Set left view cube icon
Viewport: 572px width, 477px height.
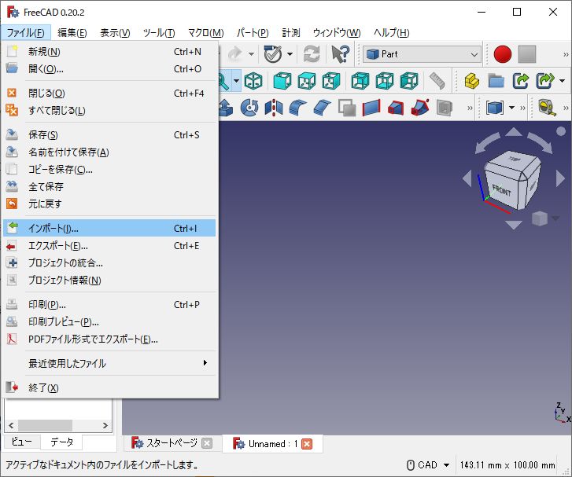(x=409, y=80)
